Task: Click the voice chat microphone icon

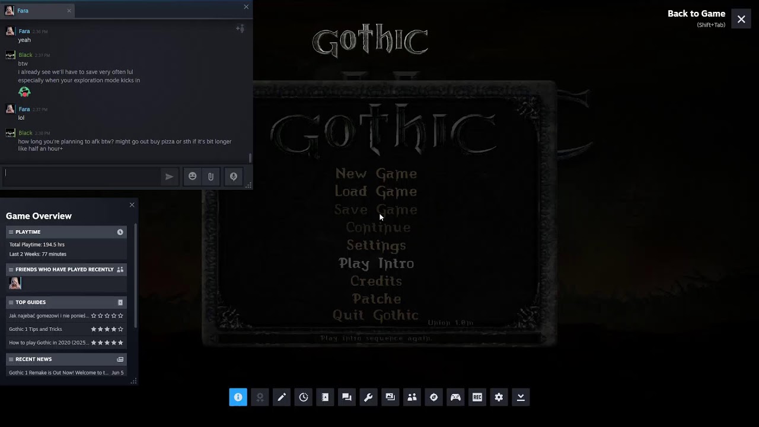Action: [234, 176]
